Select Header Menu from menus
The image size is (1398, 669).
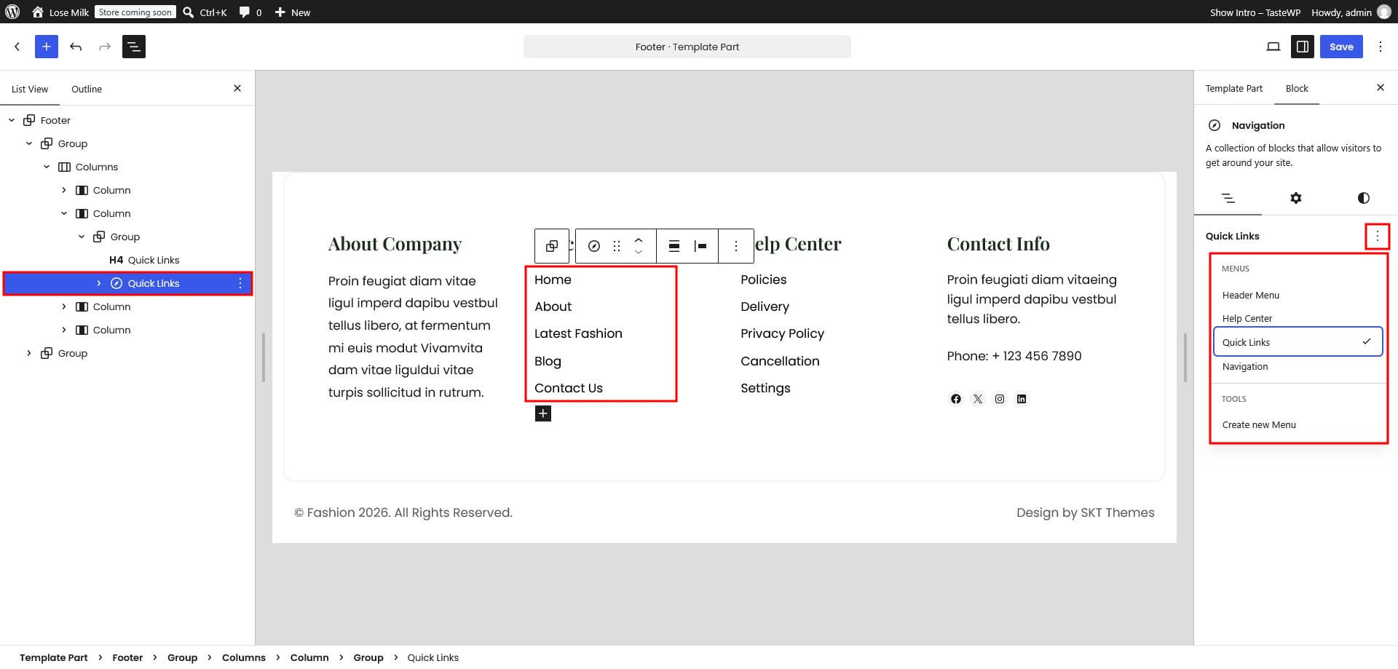(x=1298, y=295)
